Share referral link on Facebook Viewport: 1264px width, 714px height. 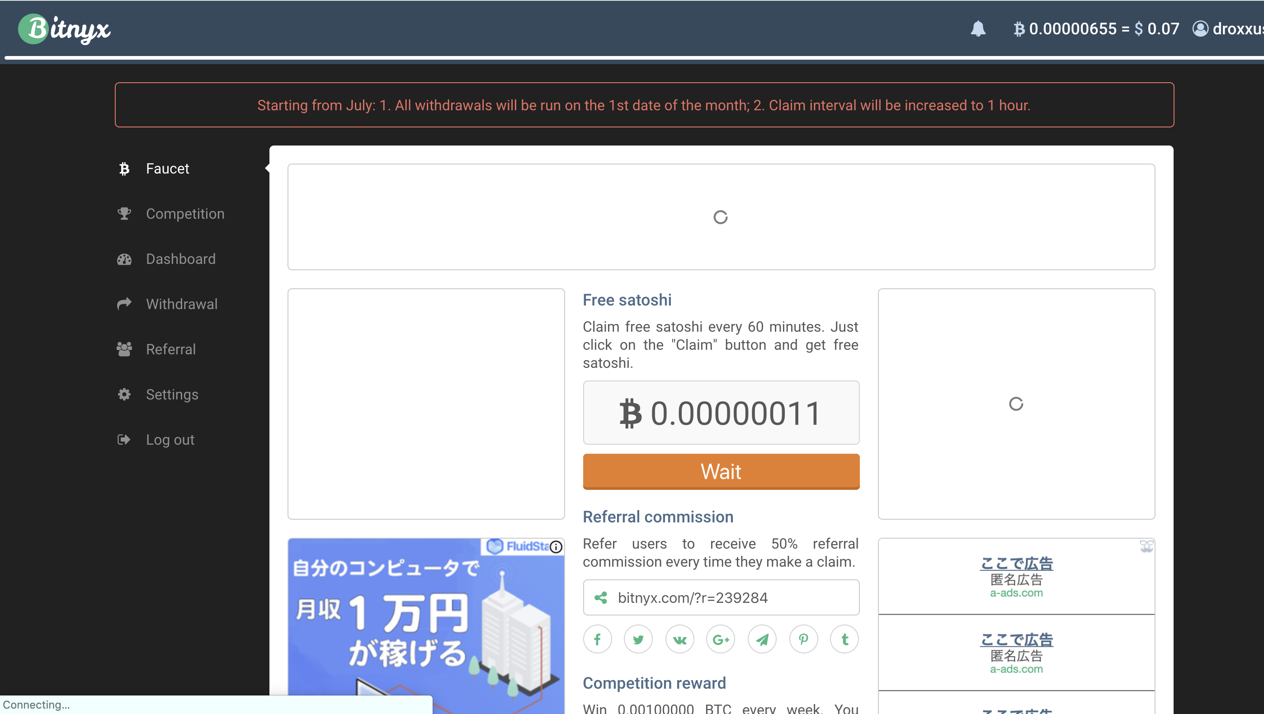(x=597, y=639)
